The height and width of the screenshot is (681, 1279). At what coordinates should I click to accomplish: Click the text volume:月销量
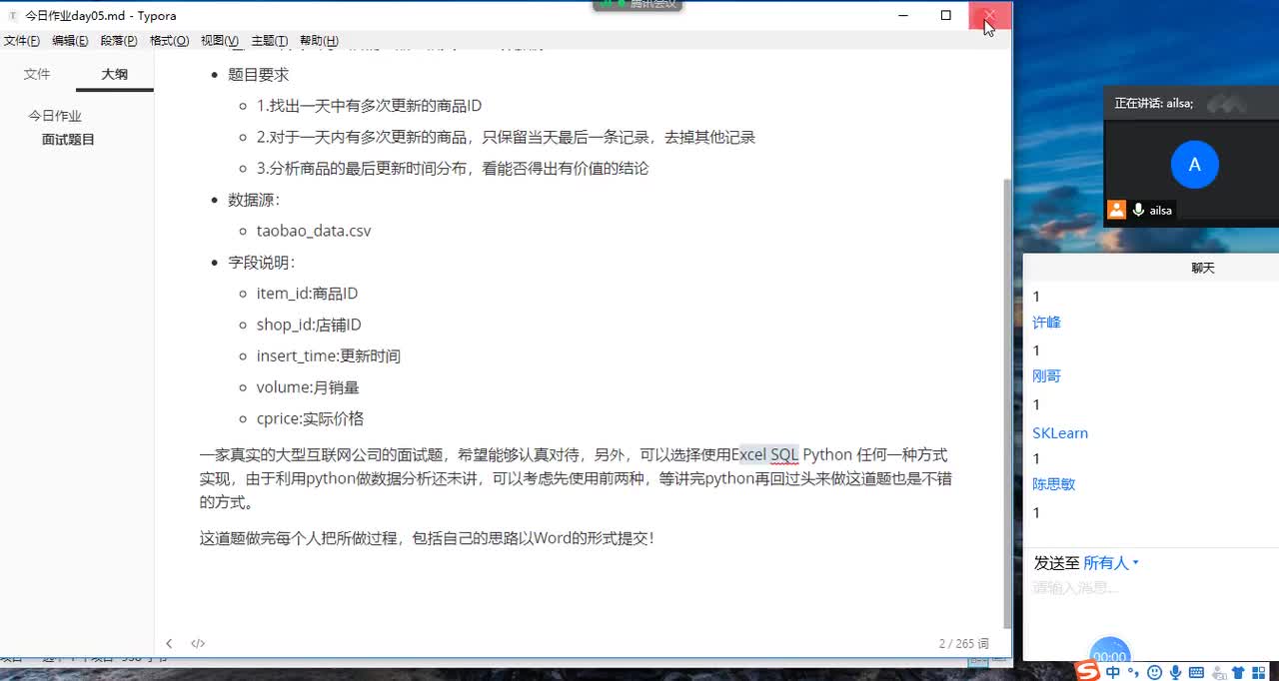pyautogui.click(x=308, y=387)
